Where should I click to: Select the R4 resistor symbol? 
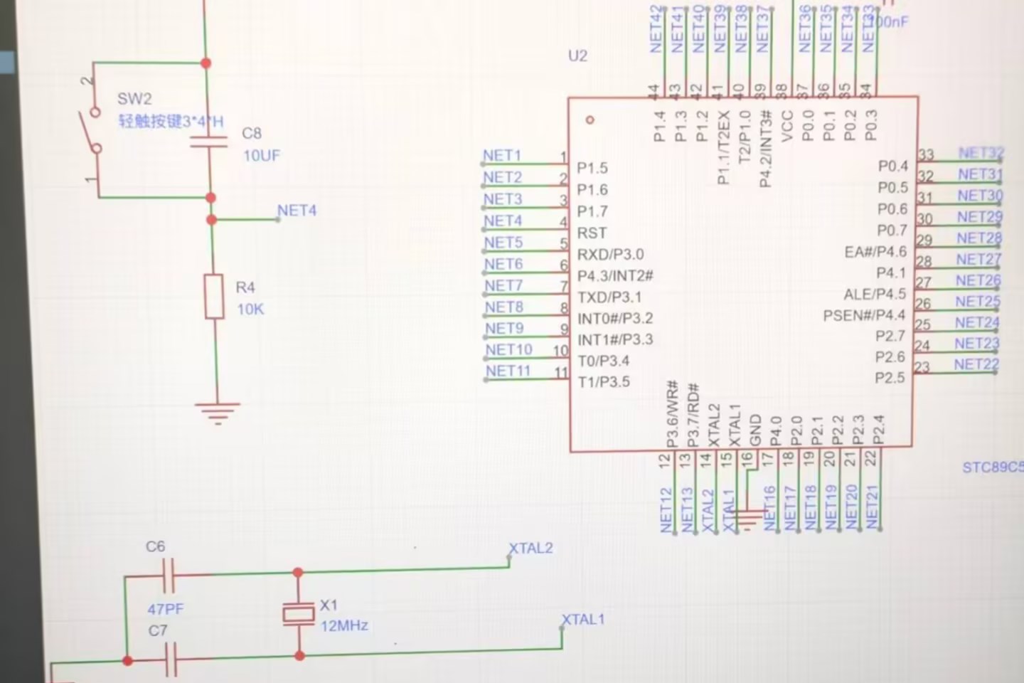(214, 297)
